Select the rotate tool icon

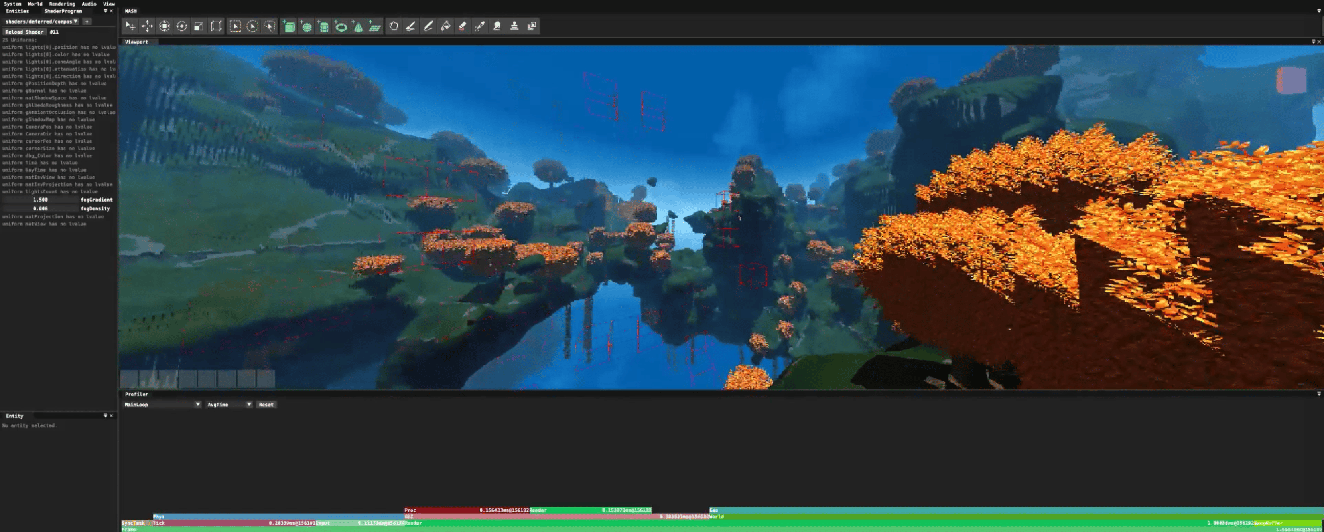click(x=181, y=26)
